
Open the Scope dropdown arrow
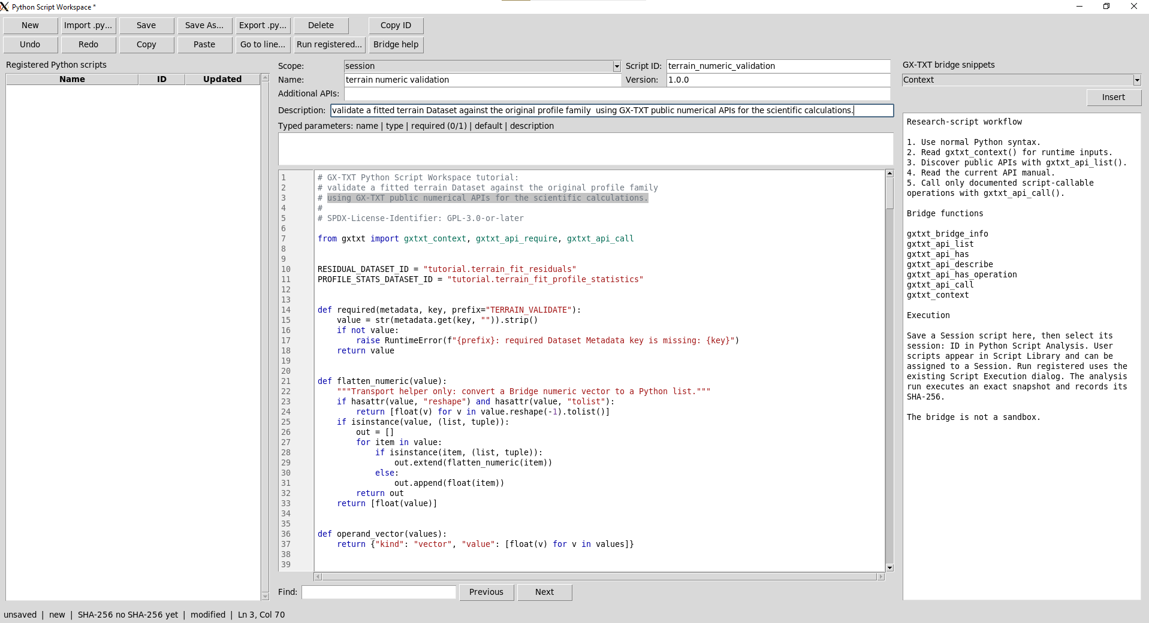click(617, 66)
